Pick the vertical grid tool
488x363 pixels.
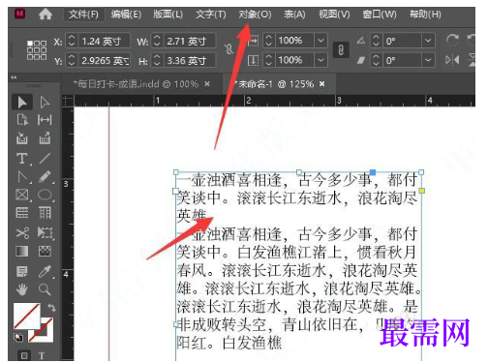pos(45,213)
